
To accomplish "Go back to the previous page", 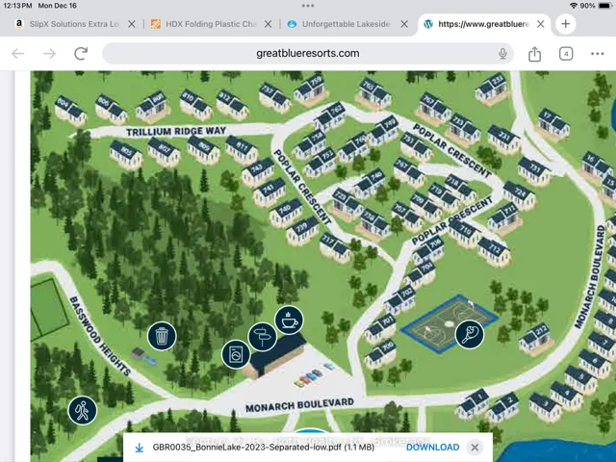I will click(x=17, y=54).
